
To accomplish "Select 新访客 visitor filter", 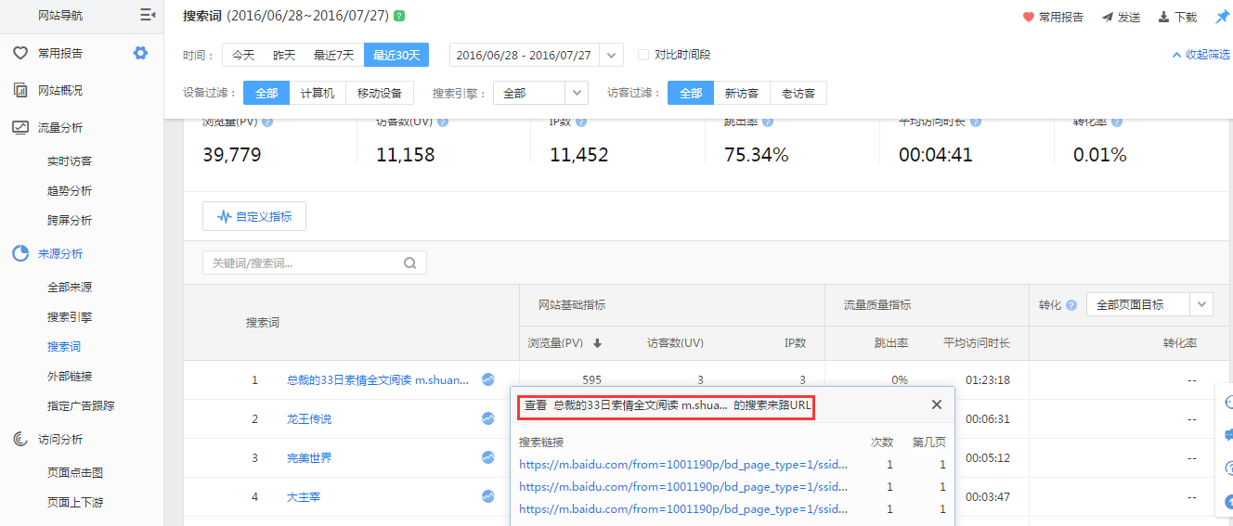I will click(x=741, y=93).
